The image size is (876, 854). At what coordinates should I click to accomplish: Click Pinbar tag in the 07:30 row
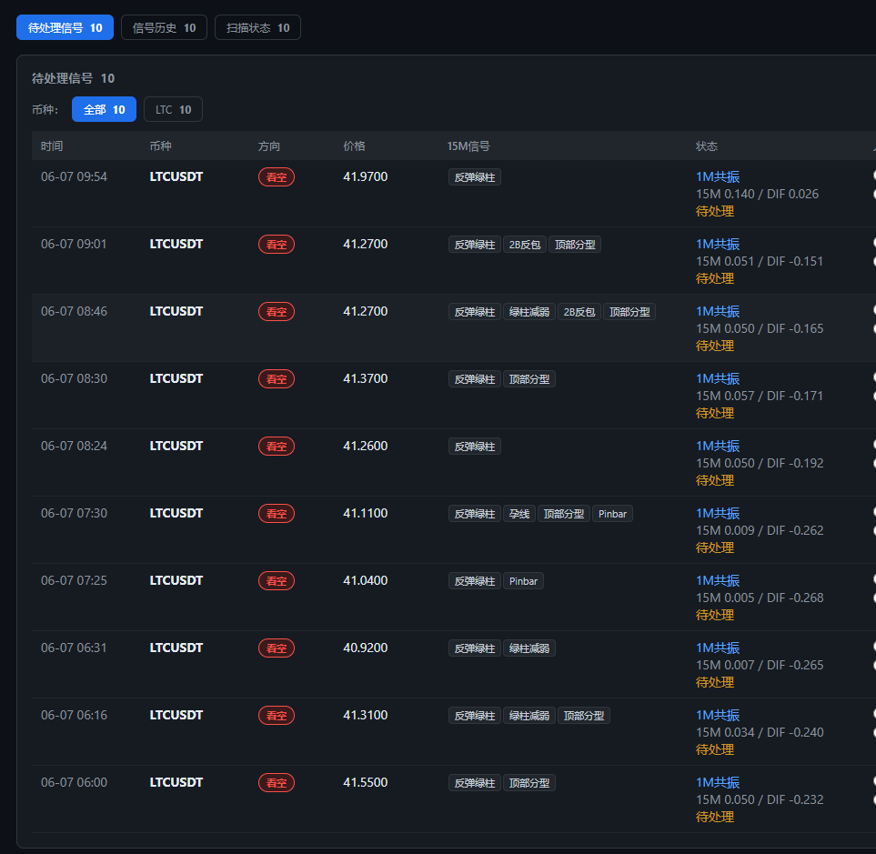coord(612,514)
